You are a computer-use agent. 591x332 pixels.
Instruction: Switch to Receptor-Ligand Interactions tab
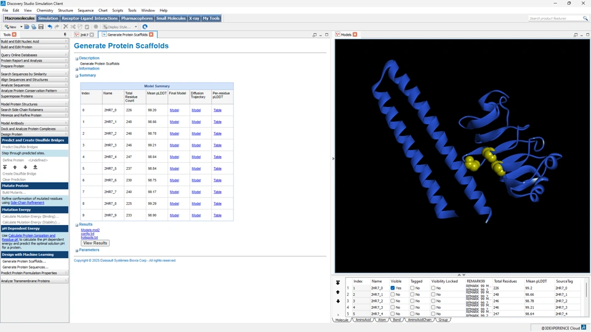coord(90,18)
